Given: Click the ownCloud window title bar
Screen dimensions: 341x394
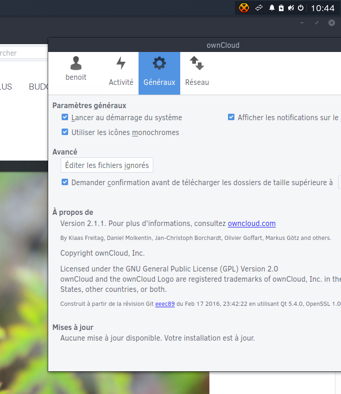Looking at the screenshot, I should (195, 45).
